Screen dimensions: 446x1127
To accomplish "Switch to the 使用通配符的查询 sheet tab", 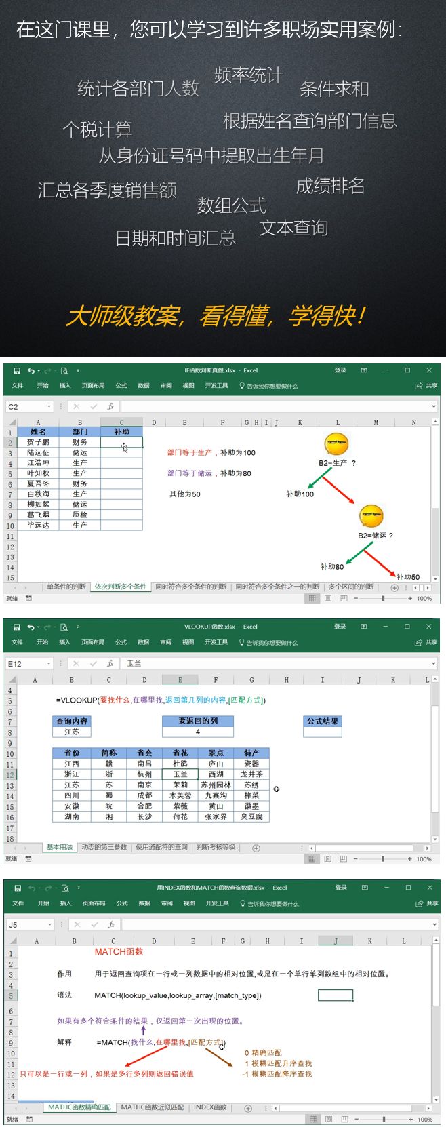I will (x=161, y=847).
